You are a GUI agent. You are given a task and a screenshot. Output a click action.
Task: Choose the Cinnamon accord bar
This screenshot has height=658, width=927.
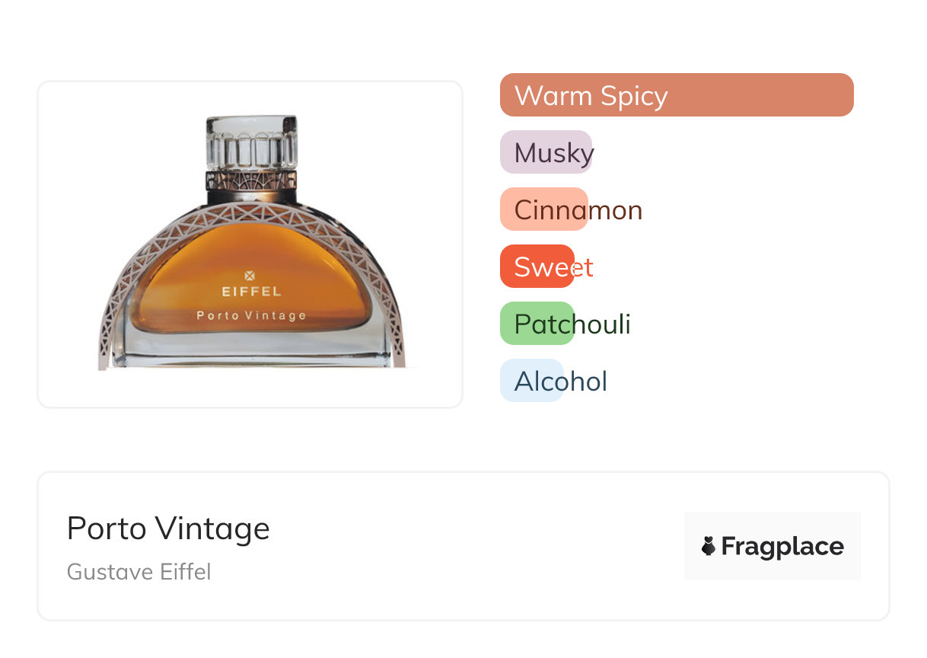pos(544,209)
